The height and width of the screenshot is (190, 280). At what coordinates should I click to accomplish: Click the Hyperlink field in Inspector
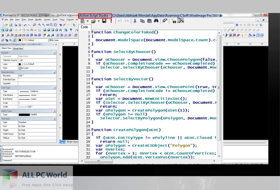tap(37, 83)
